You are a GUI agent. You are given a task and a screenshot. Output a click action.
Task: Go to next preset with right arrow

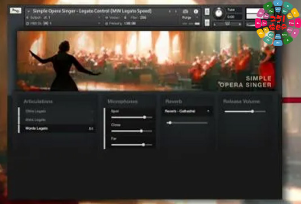click(176, 11)
